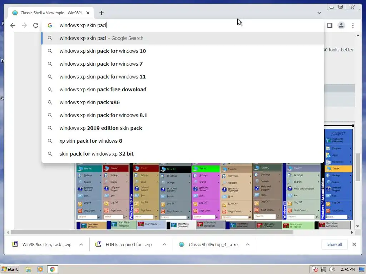Select 'windows xp skin pacl - Google Search' suggestion
The width and height of the screenshot is (366, 274).
tap(183, 38)
